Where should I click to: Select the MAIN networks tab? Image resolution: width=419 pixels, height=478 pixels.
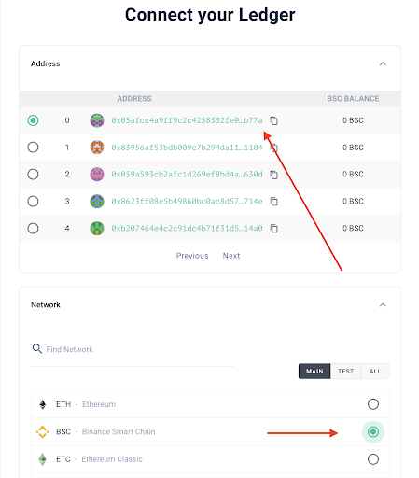(314, 372)
